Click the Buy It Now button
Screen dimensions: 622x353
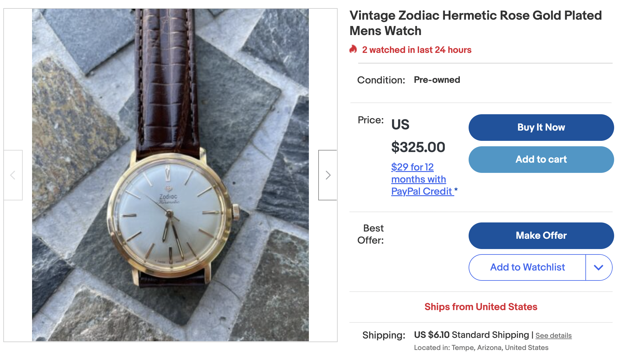coord(541,128)
